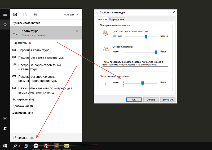Screen dimensions: 212x150
Task: Expand the Приложения (1) category
Action: (x=23, y=106)
